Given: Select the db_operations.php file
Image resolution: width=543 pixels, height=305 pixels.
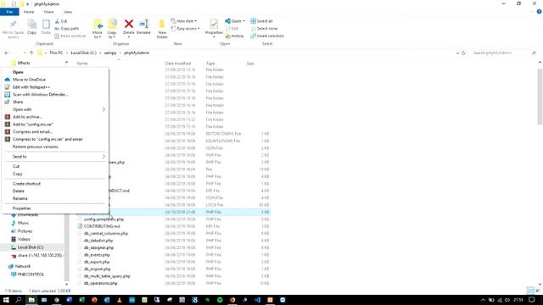Looking at the screenshot, I should click(x=100, y=283).
